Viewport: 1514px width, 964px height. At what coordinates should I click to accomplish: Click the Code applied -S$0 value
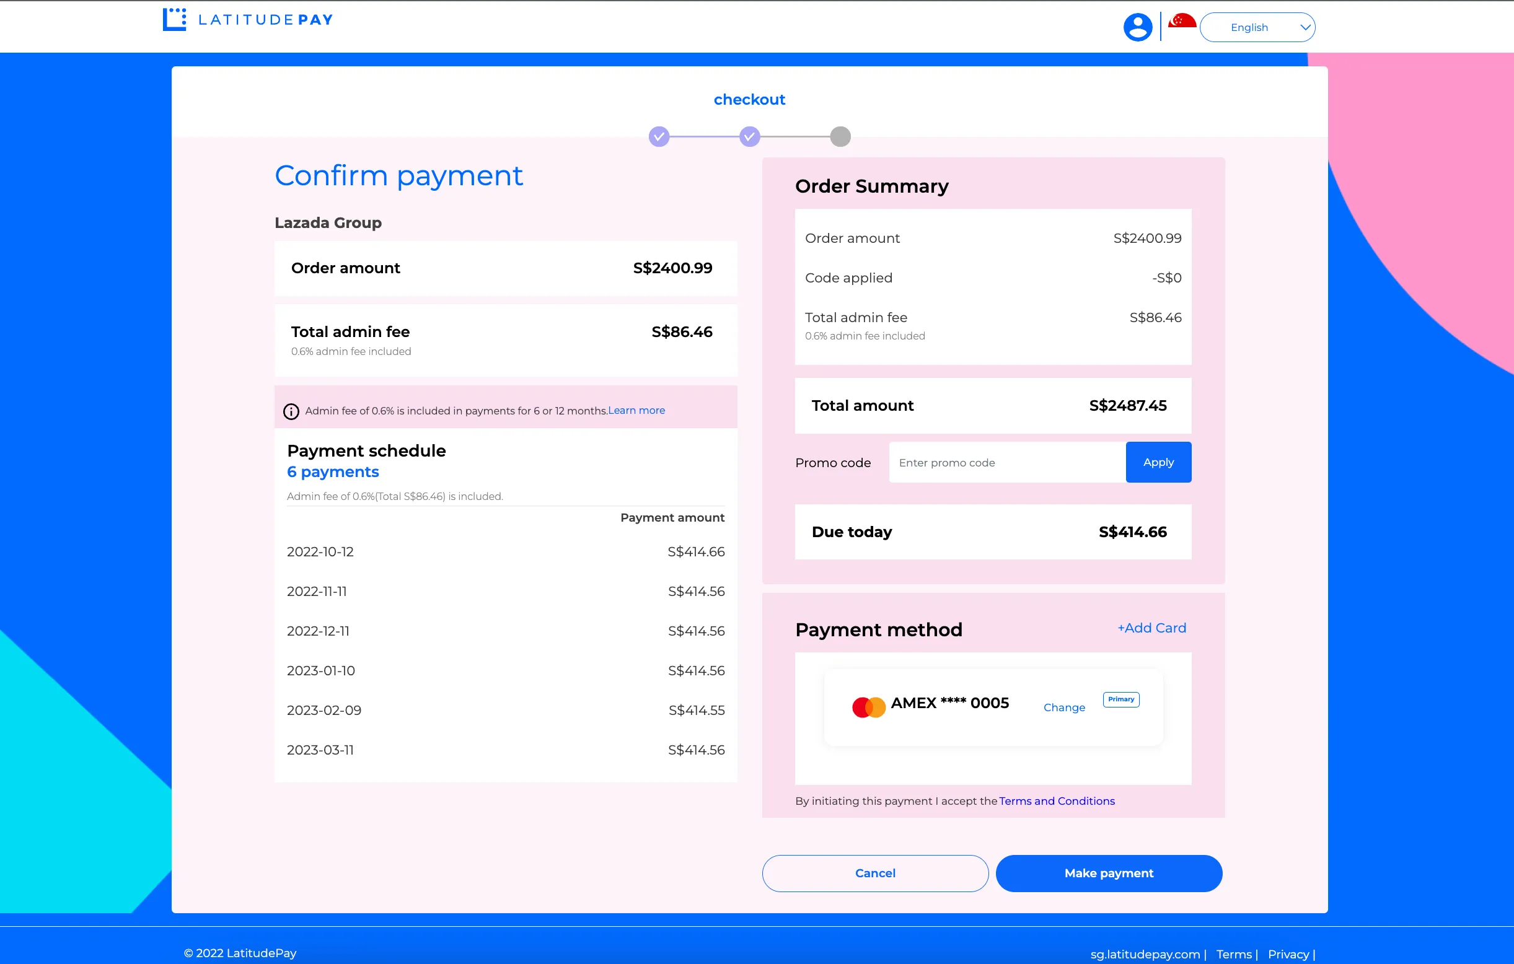click(x=1167, y=278)
